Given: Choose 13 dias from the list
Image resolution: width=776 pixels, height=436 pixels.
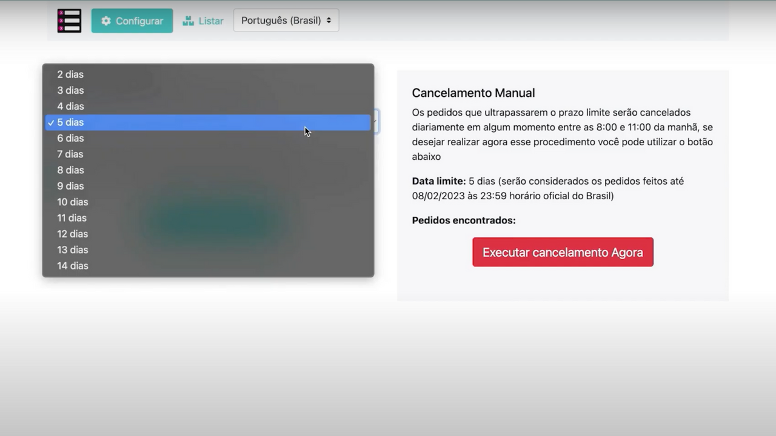Looking at the screenshot, I should click(208, 250).
